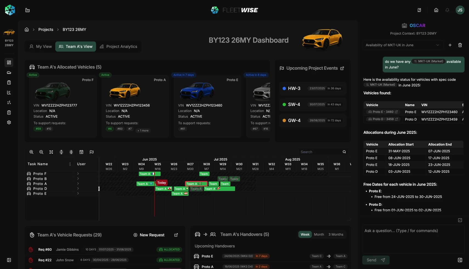Viewport: 469px width, 269px height.
Task: Open Upcoming Project Events in new window
Action: point(342,68)
